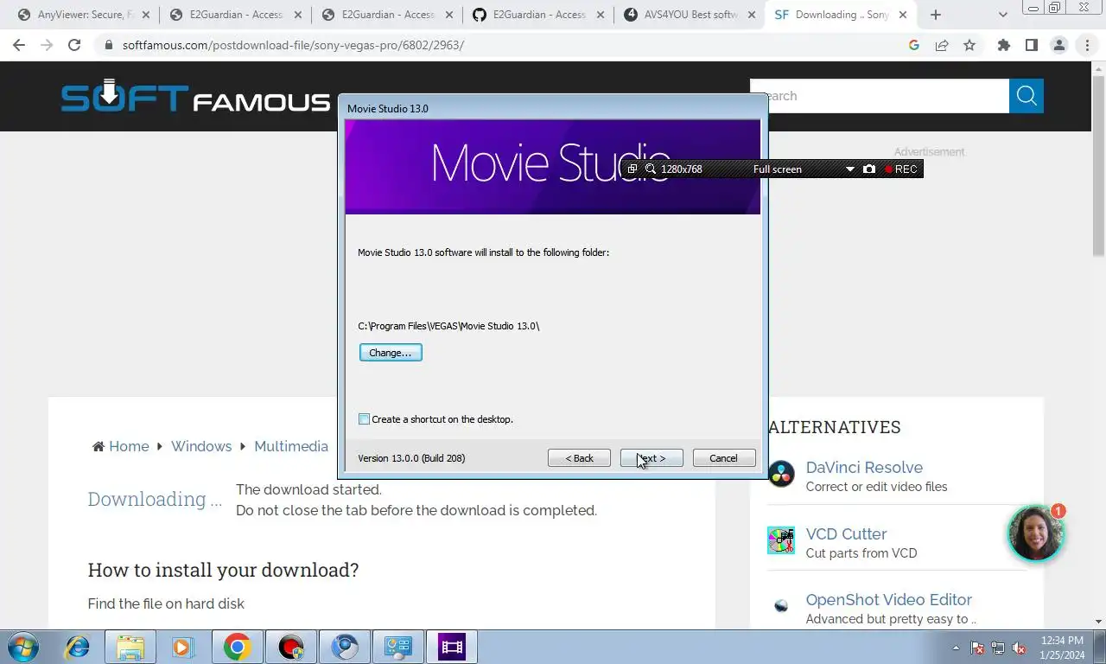Click the Action Center flag tray icon
This screenshot has height=664, width=1106.
point(977,648)
